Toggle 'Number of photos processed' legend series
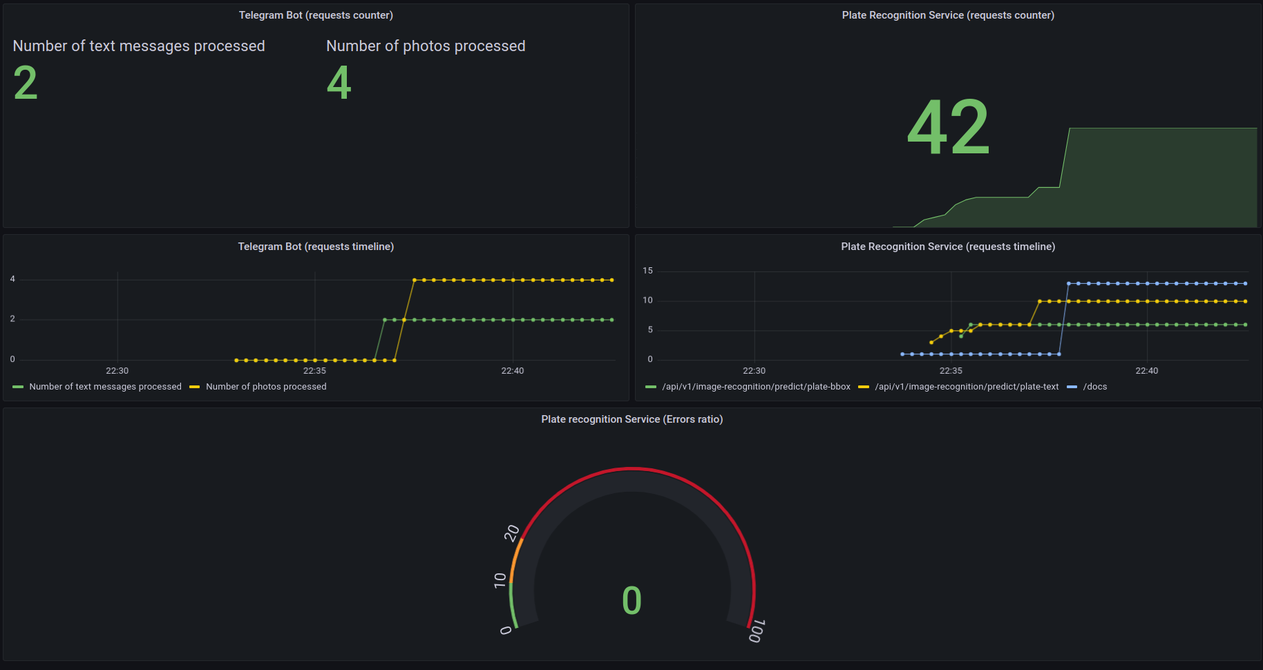Screen dimensions: 1263x670 [x=266, y=387]
